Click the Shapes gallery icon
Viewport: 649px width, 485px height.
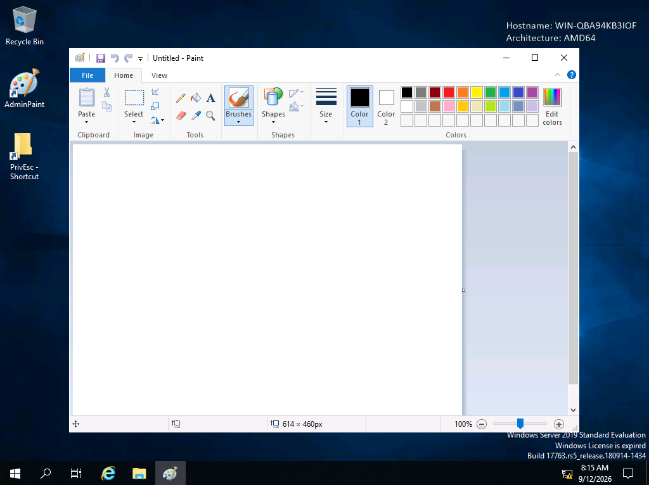tap(273, 98)
